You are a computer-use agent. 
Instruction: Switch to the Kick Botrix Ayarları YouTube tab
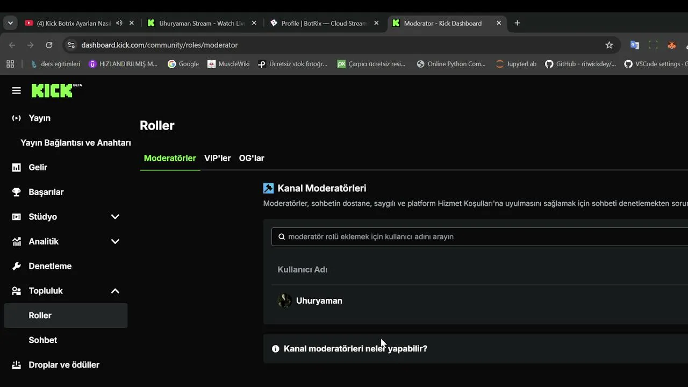tap(74, 23)
